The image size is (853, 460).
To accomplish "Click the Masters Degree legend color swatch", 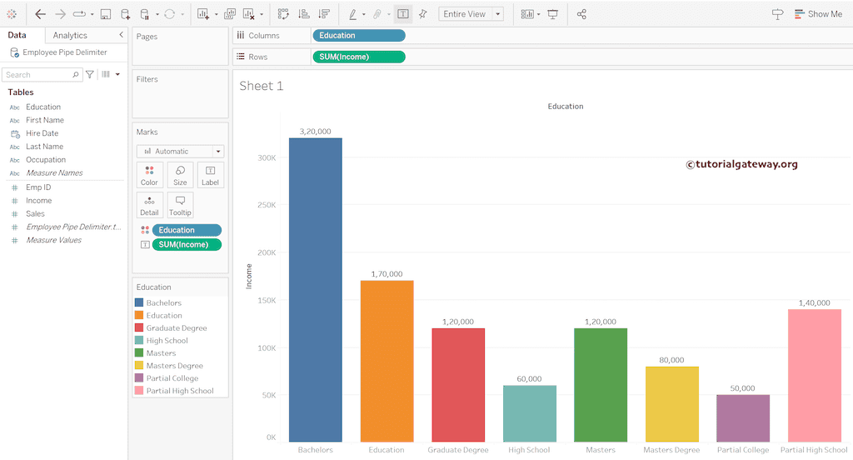I will (139, 365).
